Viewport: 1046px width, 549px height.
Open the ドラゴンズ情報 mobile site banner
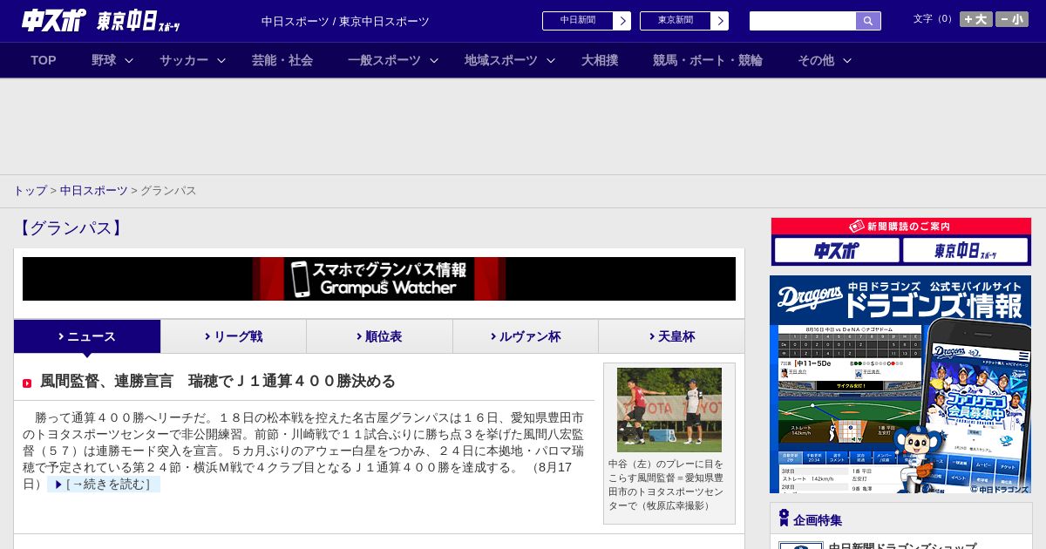point(900,384)
